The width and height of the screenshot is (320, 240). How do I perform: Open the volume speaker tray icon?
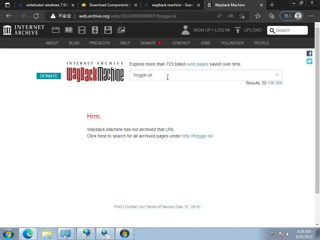(288, 234)
